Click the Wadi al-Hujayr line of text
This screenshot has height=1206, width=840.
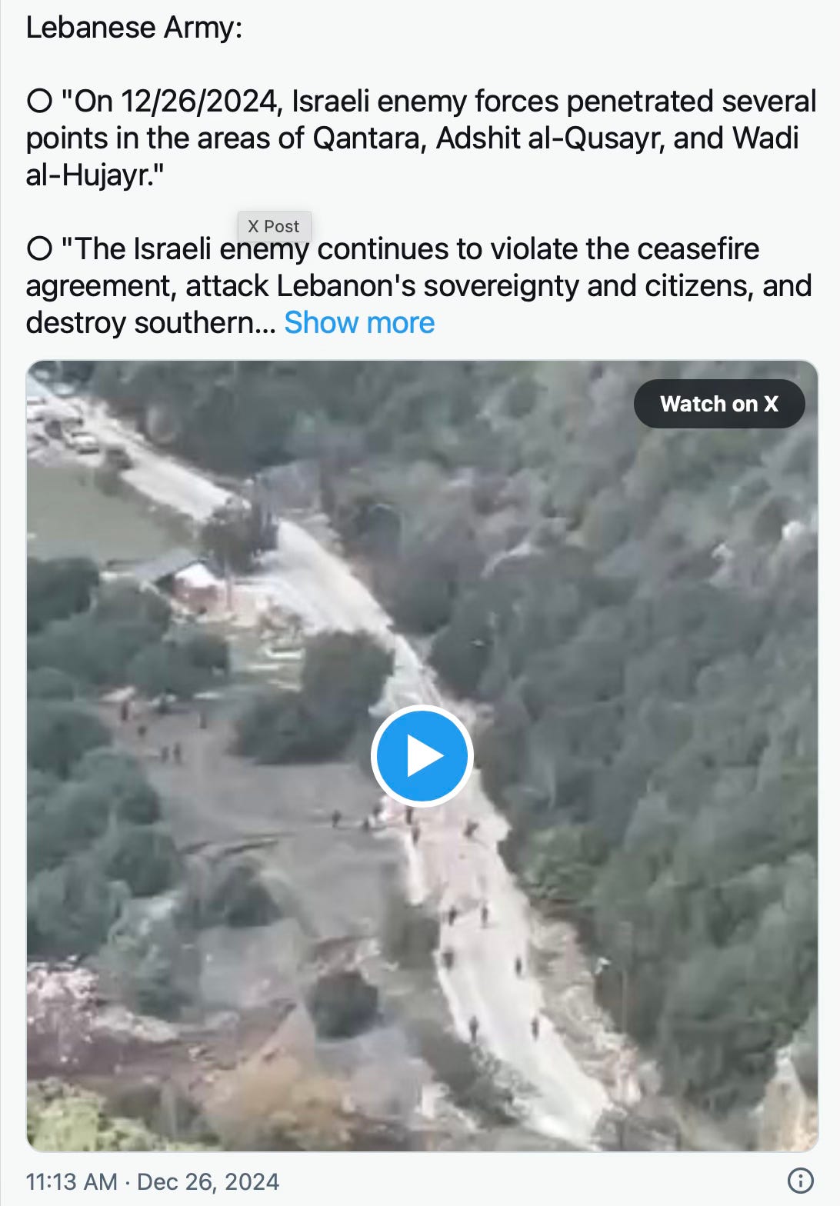(x=95, y=175)
